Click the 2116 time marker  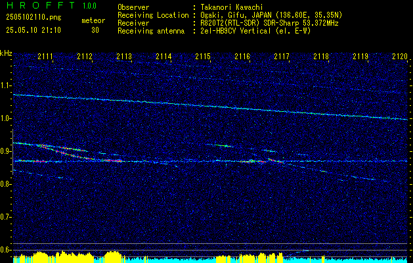pyautogui.click(x=242, y=57)
